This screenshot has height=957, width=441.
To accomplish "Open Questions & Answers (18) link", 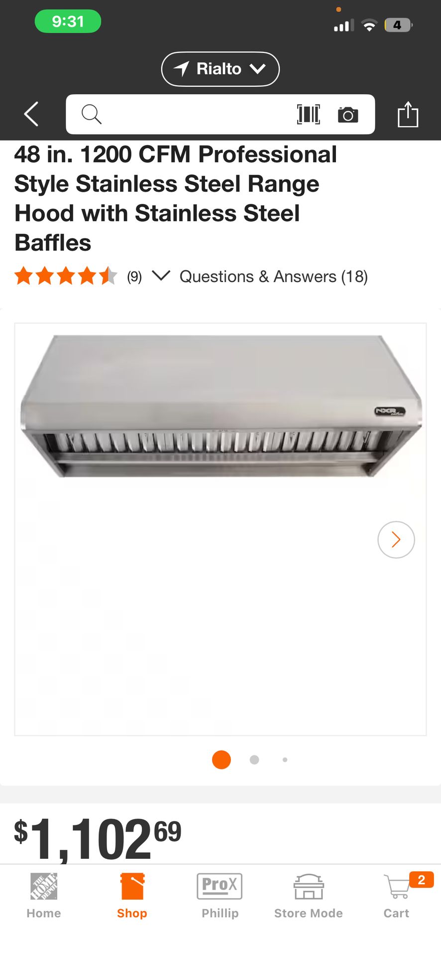I will [x=274, y=276].
